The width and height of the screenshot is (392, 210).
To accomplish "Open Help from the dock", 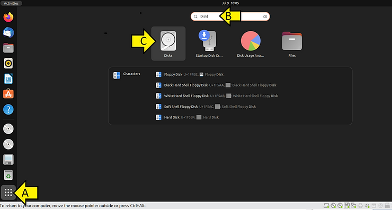I will [8, 109].
